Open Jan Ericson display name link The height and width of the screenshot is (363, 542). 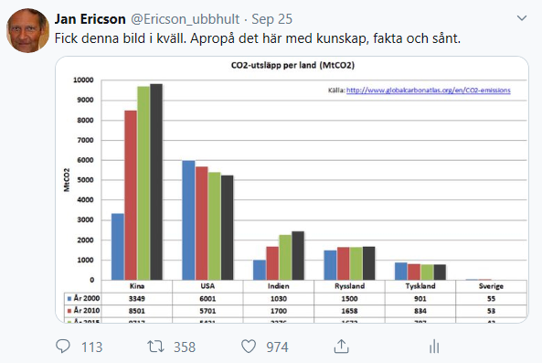90,19
